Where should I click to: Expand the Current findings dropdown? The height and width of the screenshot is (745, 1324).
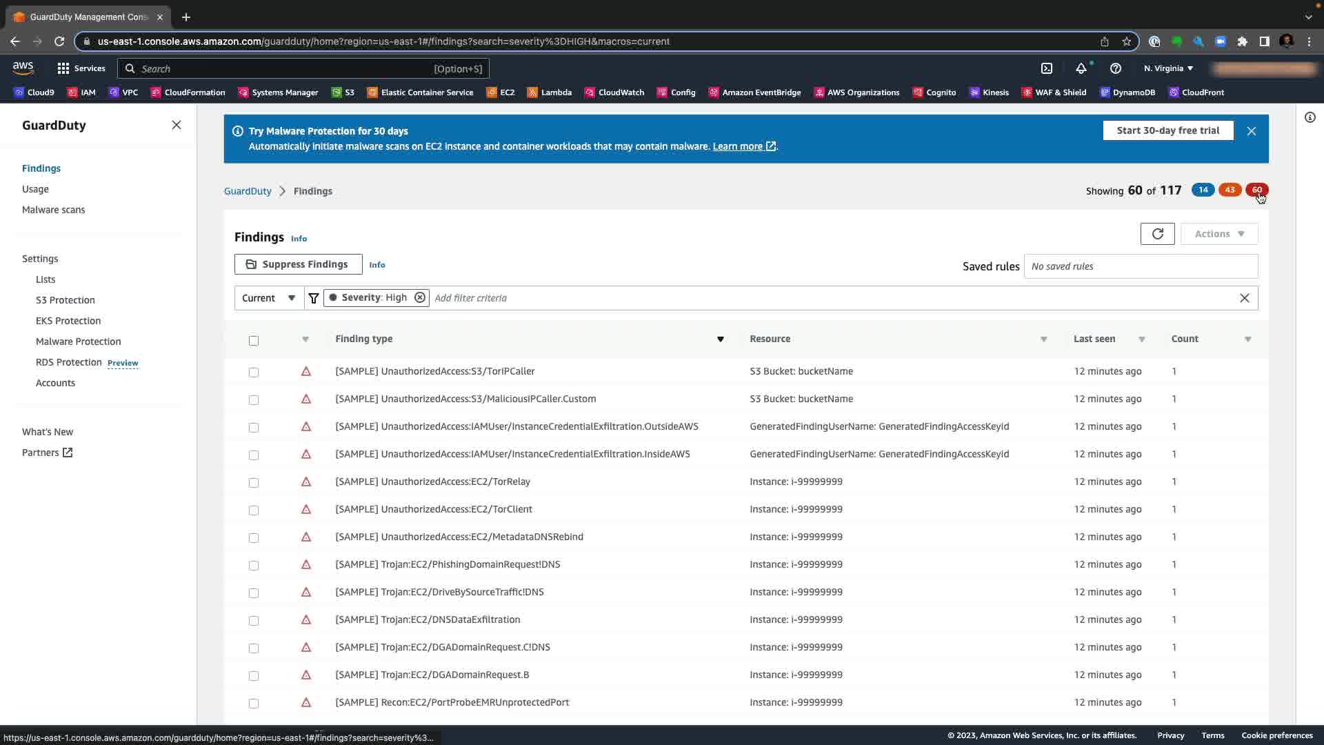(x=269, y=298)
